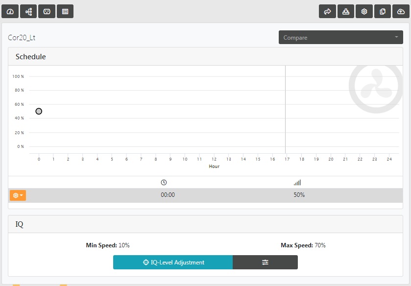Image resolution: width=411 pixels, height=286 pixels.
Task: Click the power outlet icon button
Action: coord(47,11)
